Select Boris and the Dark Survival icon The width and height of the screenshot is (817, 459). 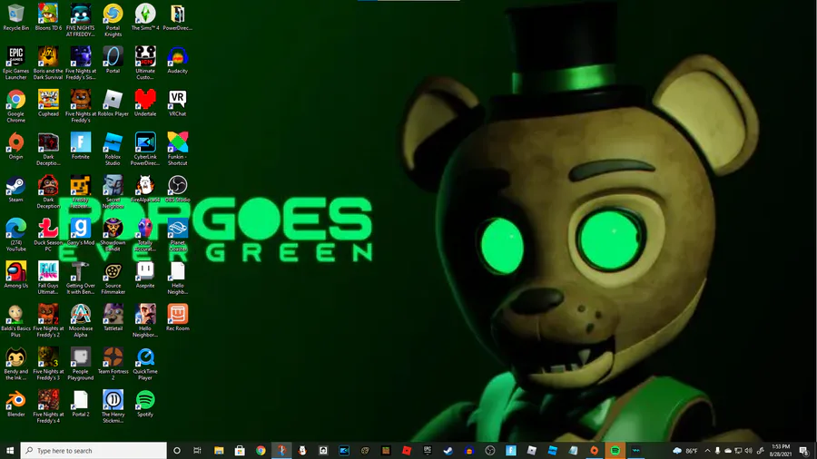[x=48, y=63]
